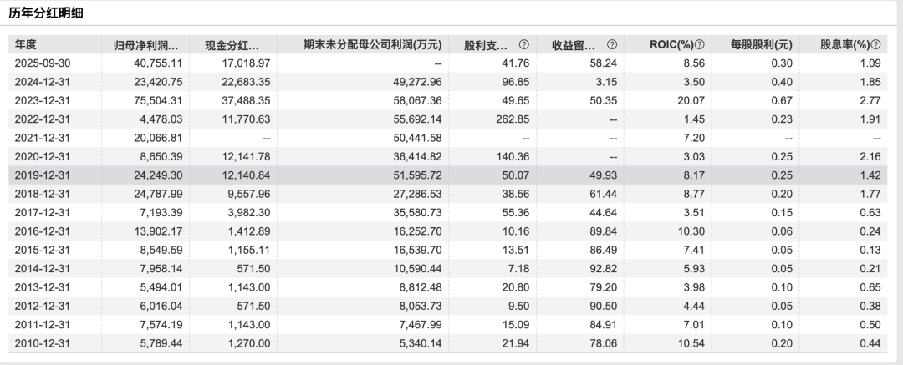Image resolution: width=903 pixels, height=365 pixels.
Task: Select the 2010-12-31 row
Action: (x=43, y=342)
